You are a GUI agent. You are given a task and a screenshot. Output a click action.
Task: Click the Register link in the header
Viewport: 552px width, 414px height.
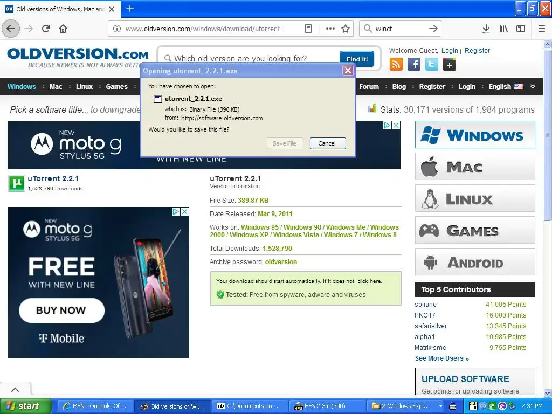tap(477, 50)
